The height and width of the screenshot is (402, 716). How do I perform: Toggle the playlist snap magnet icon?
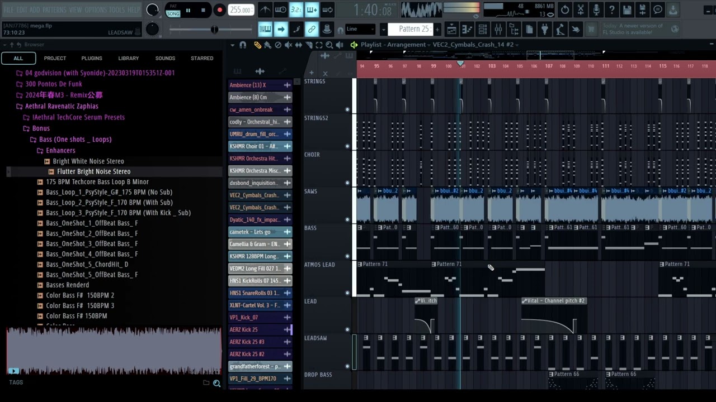243,45
